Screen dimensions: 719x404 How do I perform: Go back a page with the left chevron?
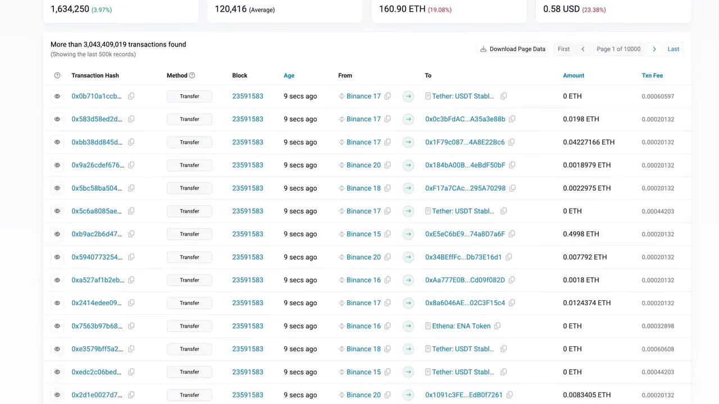(x=583, y=49)
